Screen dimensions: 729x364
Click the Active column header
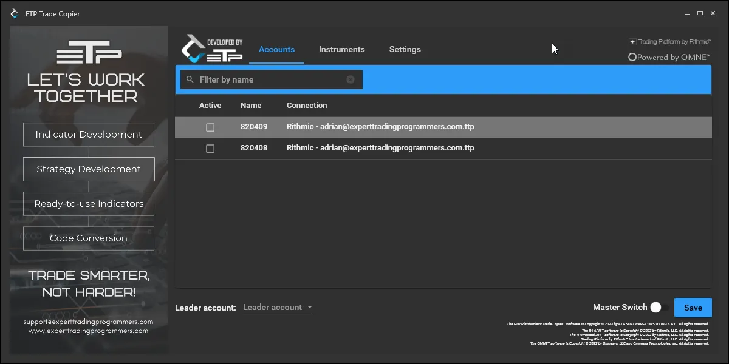210,106
